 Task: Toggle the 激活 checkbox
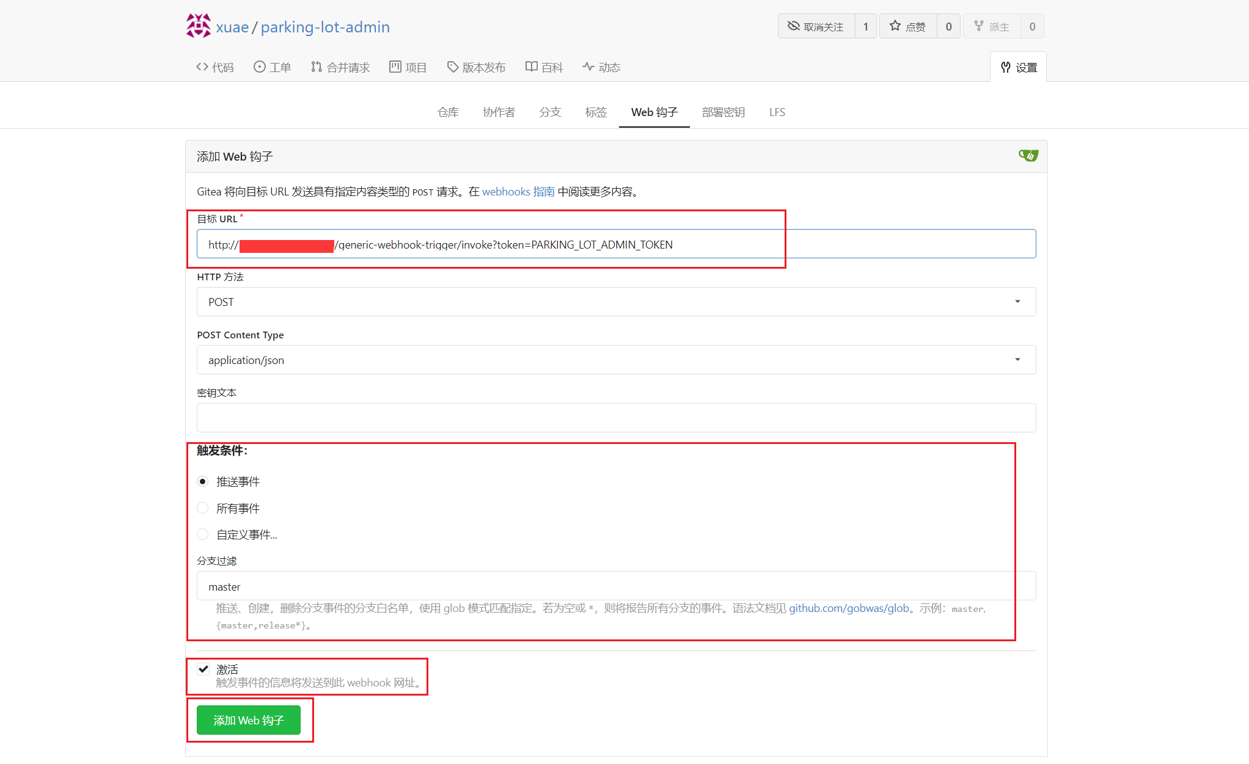tap(203, 669)
